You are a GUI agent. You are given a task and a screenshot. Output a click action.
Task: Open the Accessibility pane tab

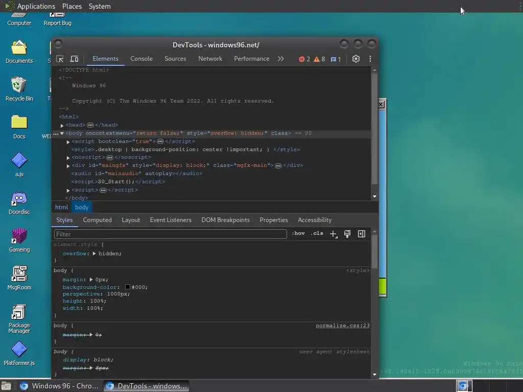click(315, 220)
